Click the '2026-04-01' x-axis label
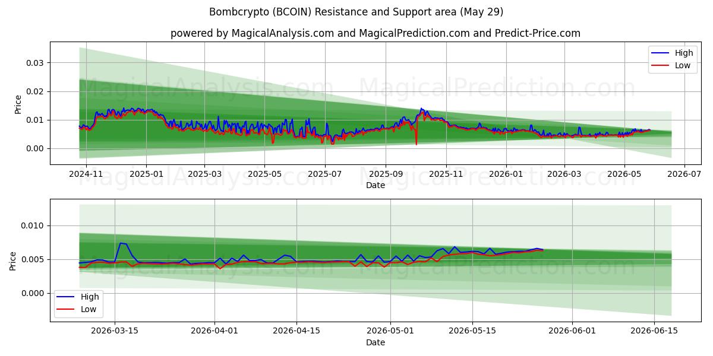 pyautogui.click(x=214, y=332)
